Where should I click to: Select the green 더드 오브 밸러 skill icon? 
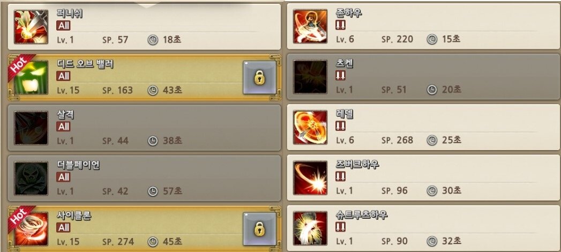[x=31, y=77]
